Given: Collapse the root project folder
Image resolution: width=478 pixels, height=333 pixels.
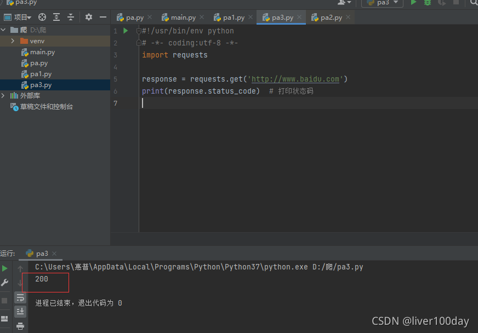Looking at the screenshot, I should pos(3,30).
